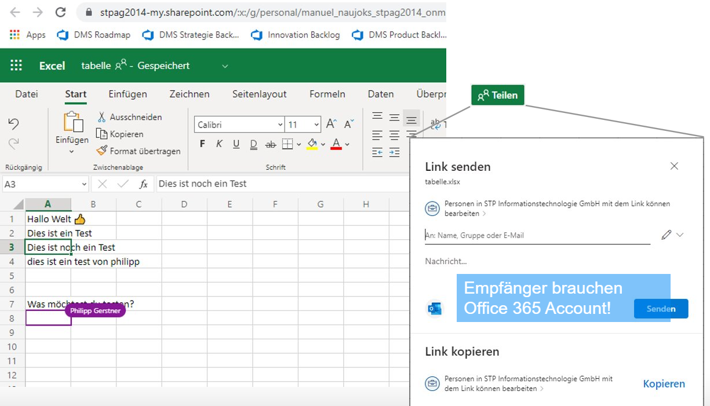Open the borders dropdown arrow

coord(299,144)
